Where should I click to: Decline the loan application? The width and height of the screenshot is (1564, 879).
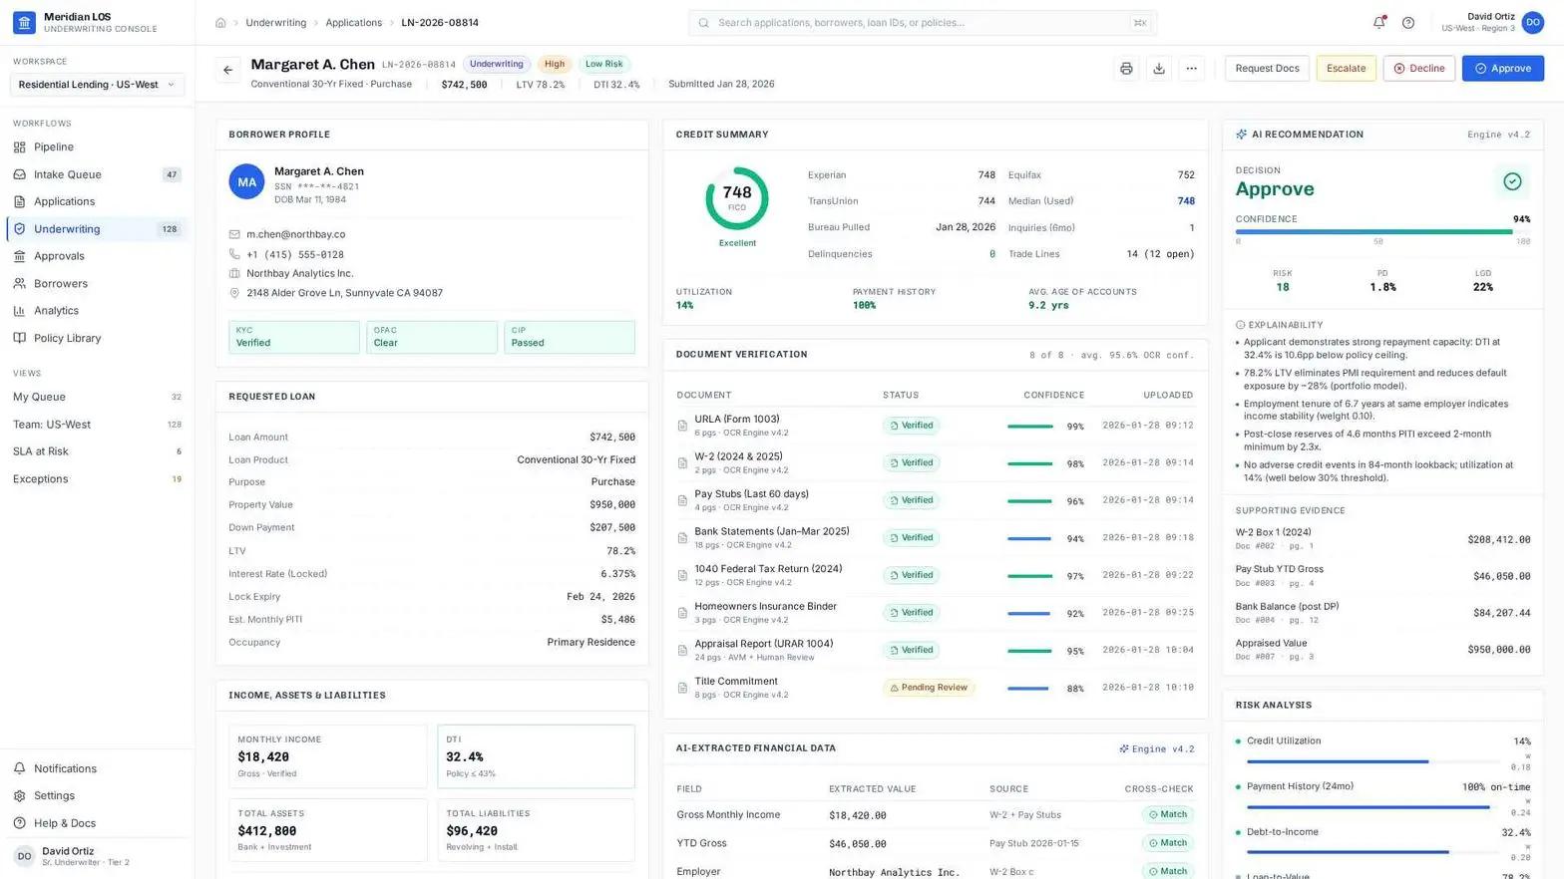pyautogui.click(x=1418, y=69)
